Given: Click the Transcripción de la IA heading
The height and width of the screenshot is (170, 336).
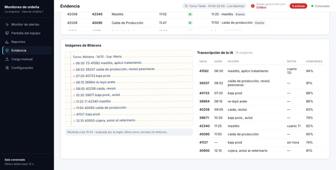Looking at the screenshot, I should point(215,53).
